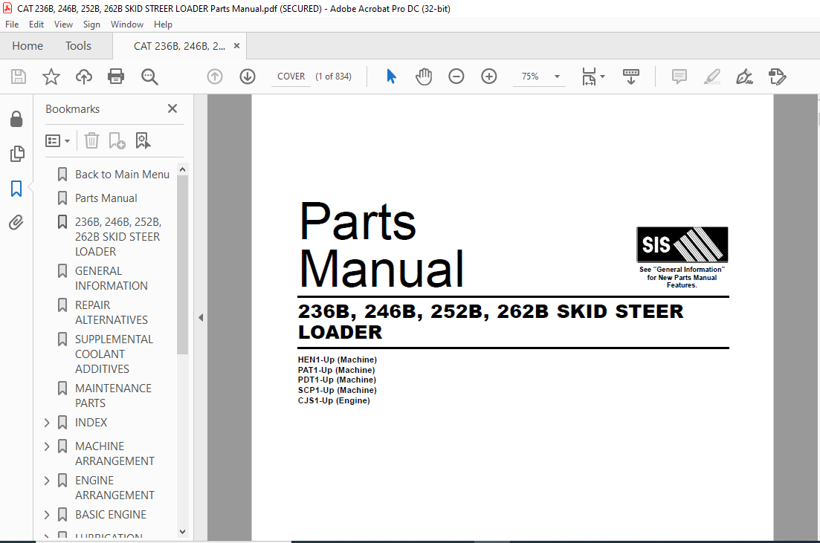This screenshot has width=820, height=543.
Task: Delete selected bookmark with trash icon
Action: pos(91,140)
